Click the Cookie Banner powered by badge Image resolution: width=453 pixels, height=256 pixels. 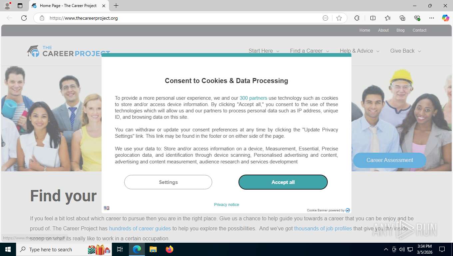[328, 210]
